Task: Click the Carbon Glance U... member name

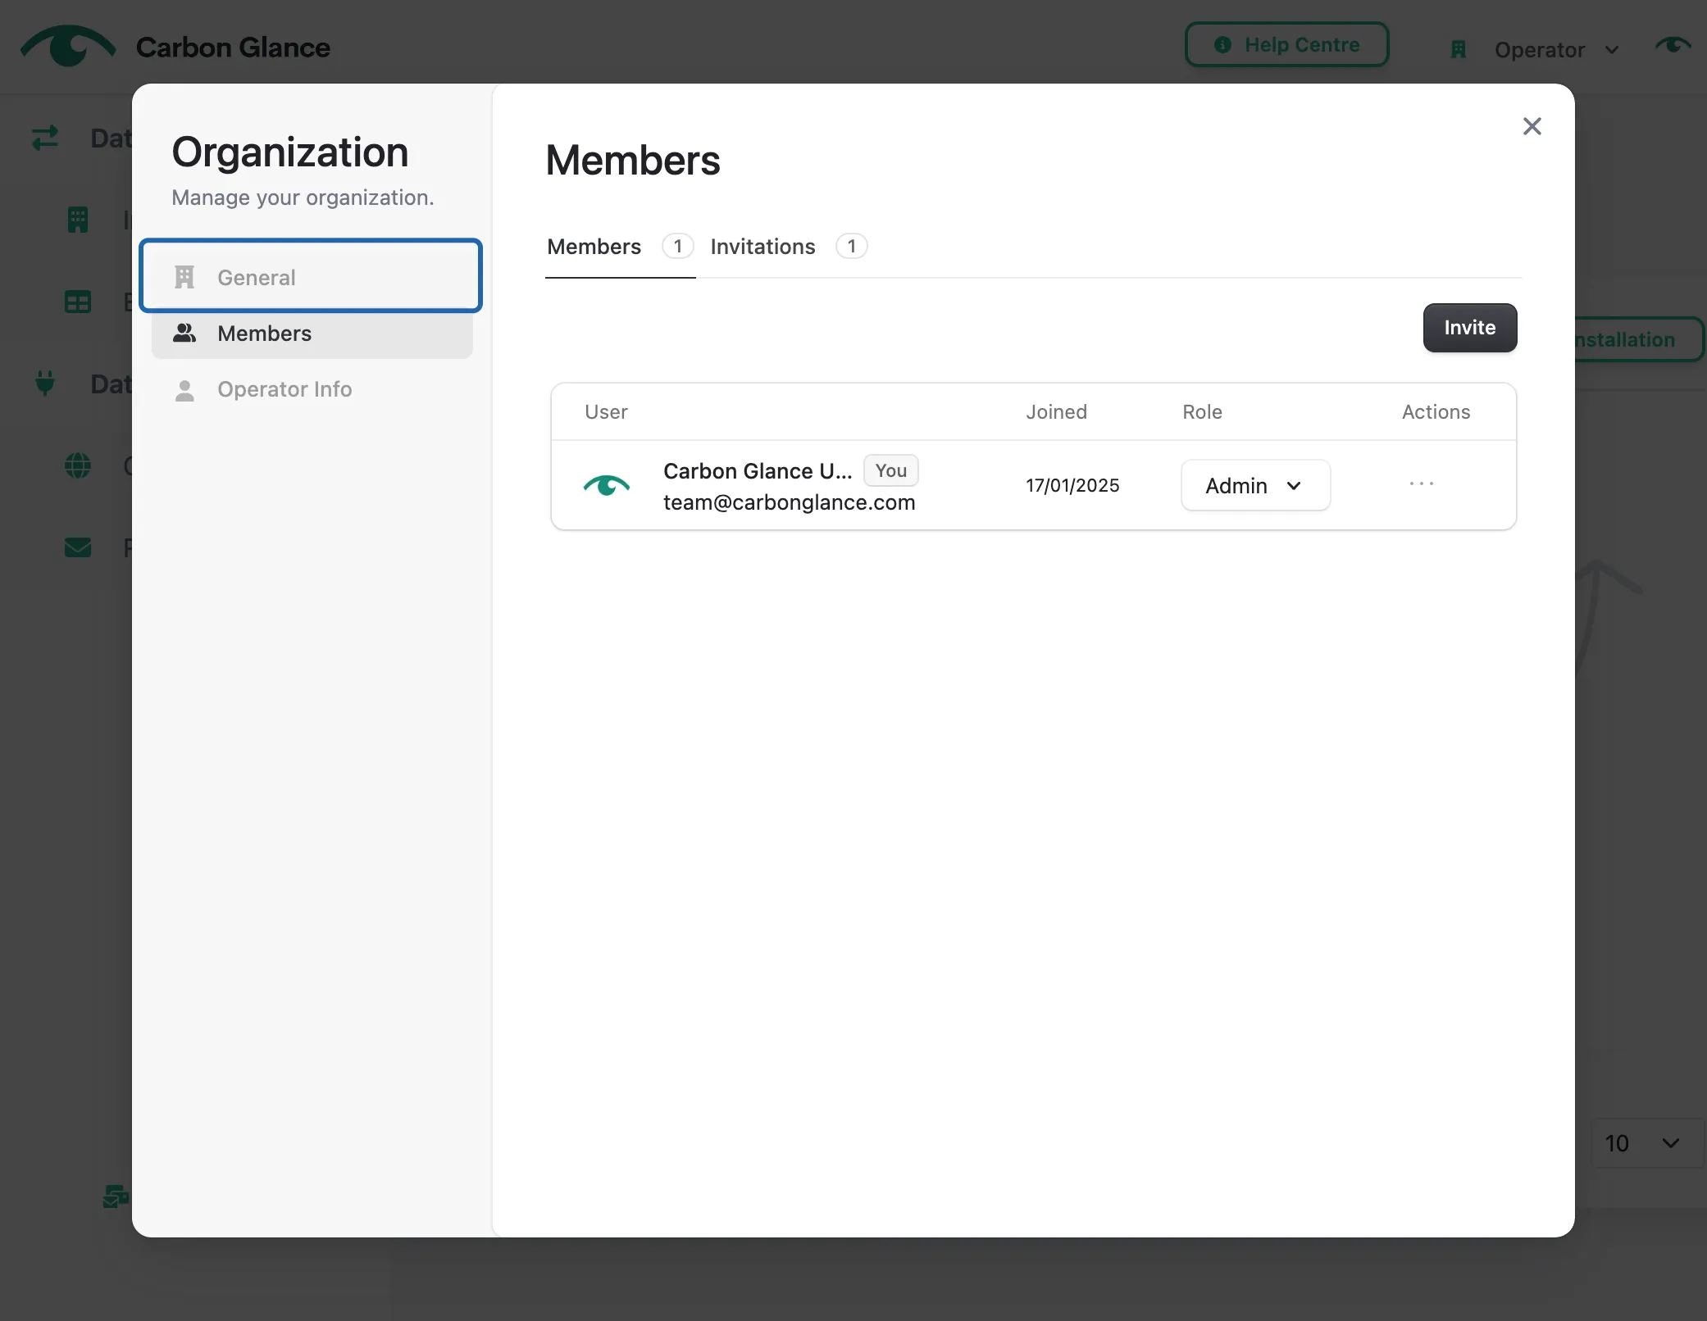Action: coord(757,470)
